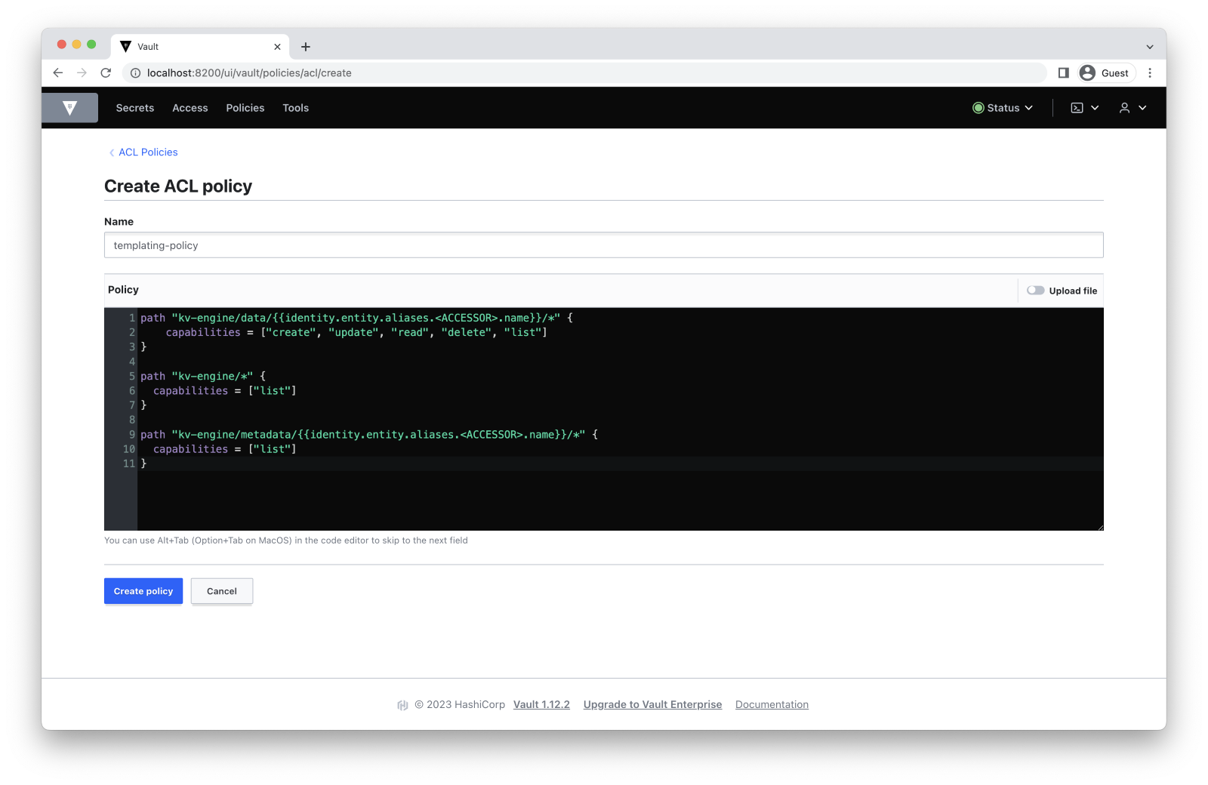Click the Create policy button

[x=143, y=591]
